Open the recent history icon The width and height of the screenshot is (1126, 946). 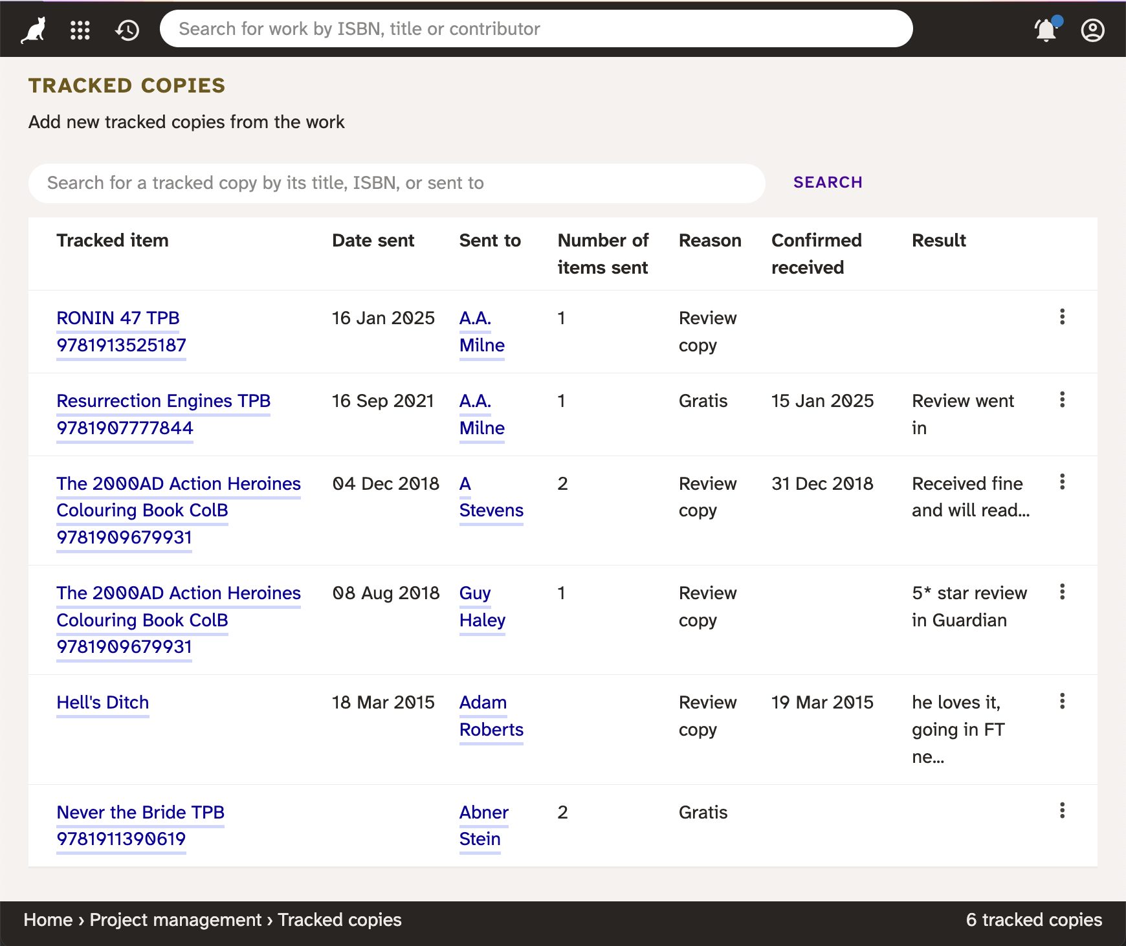[127, 30]
